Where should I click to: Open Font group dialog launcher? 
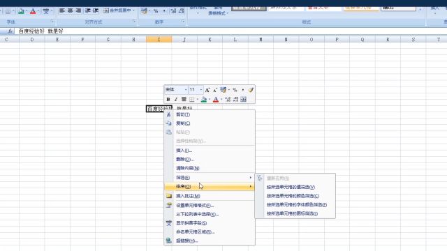tap(52, 22)
